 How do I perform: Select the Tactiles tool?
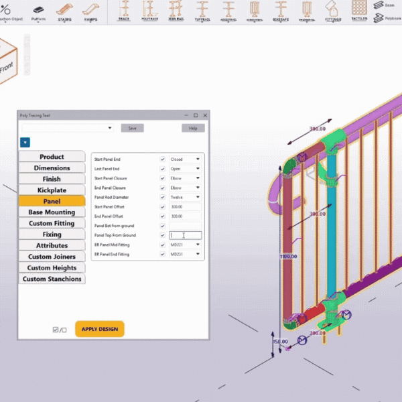pos(359,11)
